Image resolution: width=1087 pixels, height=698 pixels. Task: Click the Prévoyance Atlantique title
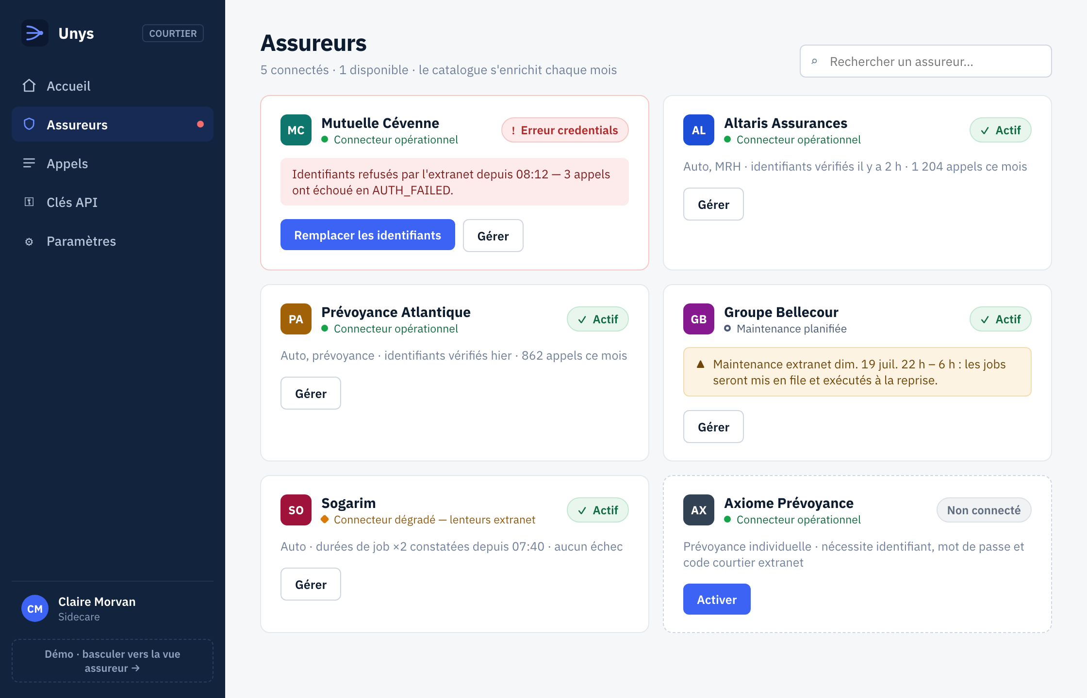396,312
